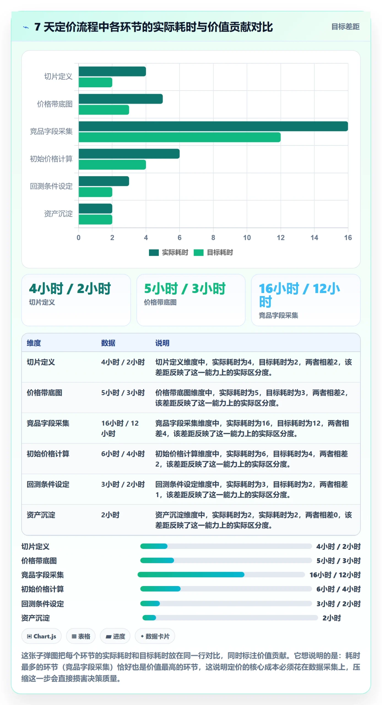Select the 进度 chip
Image resolution: width=382 pixels, height=705 pixels.
click(115, 636)
